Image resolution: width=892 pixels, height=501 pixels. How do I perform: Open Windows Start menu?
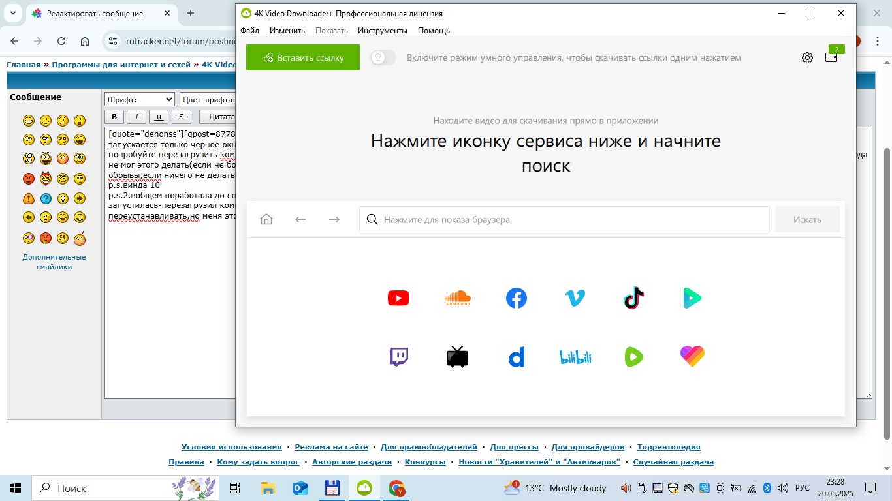(x=15, y=487)
